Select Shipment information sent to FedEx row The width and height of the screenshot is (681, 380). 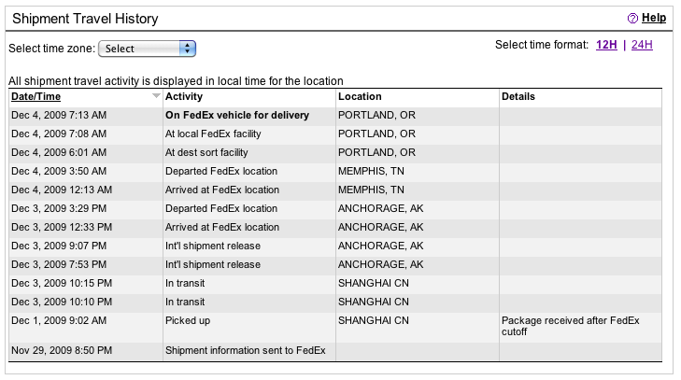[245, 351]
